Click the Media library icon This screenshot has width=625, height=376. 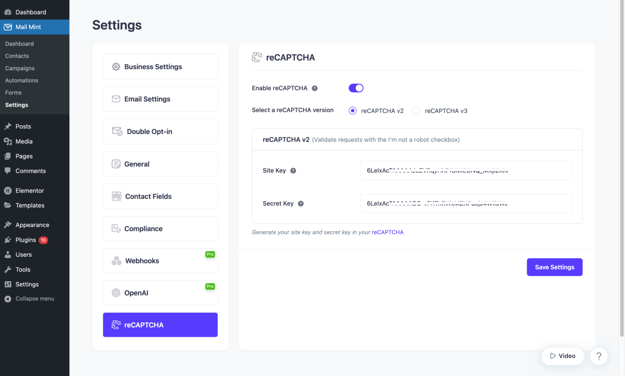8,141
